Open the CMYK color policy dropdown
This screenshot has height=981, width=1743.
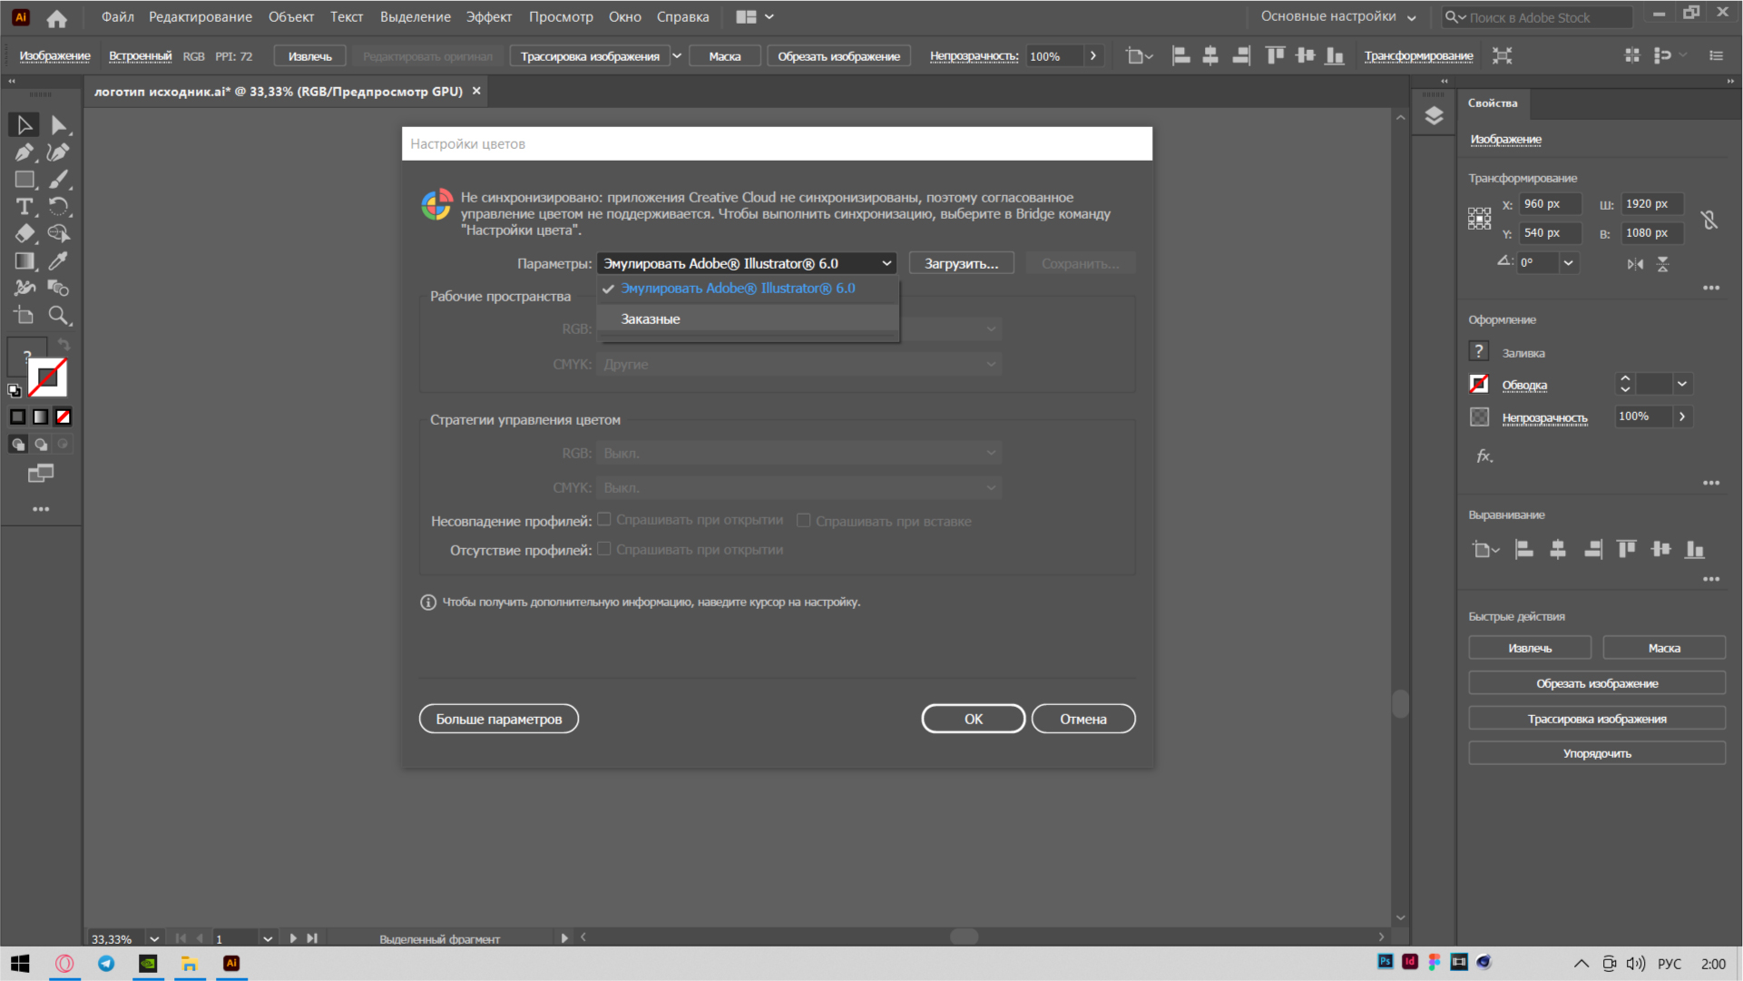pyautogui.click(x=799, y=487)
